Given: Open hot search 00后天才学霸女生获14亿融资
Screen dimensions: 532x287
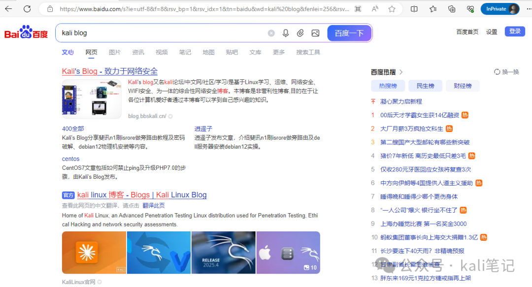Looking at the screenshot, I should click(x=420, y=115).
